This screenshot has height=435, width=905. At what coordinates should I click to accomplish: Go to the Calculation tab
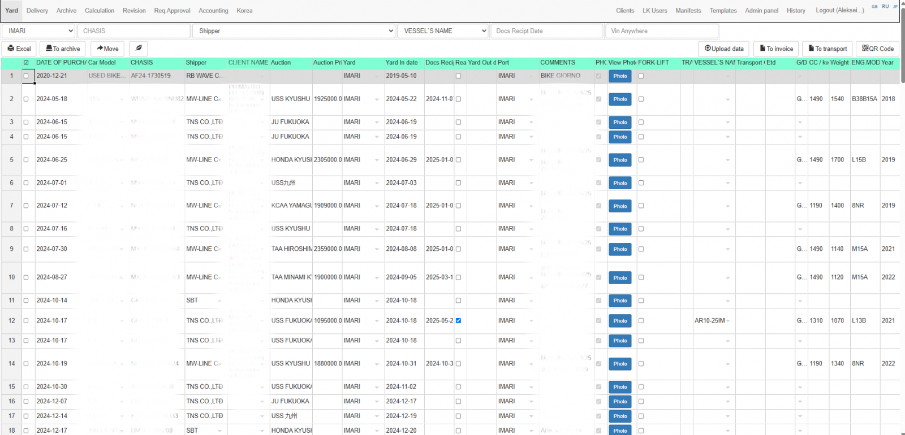pyautogui.click(x=100, y=11)
